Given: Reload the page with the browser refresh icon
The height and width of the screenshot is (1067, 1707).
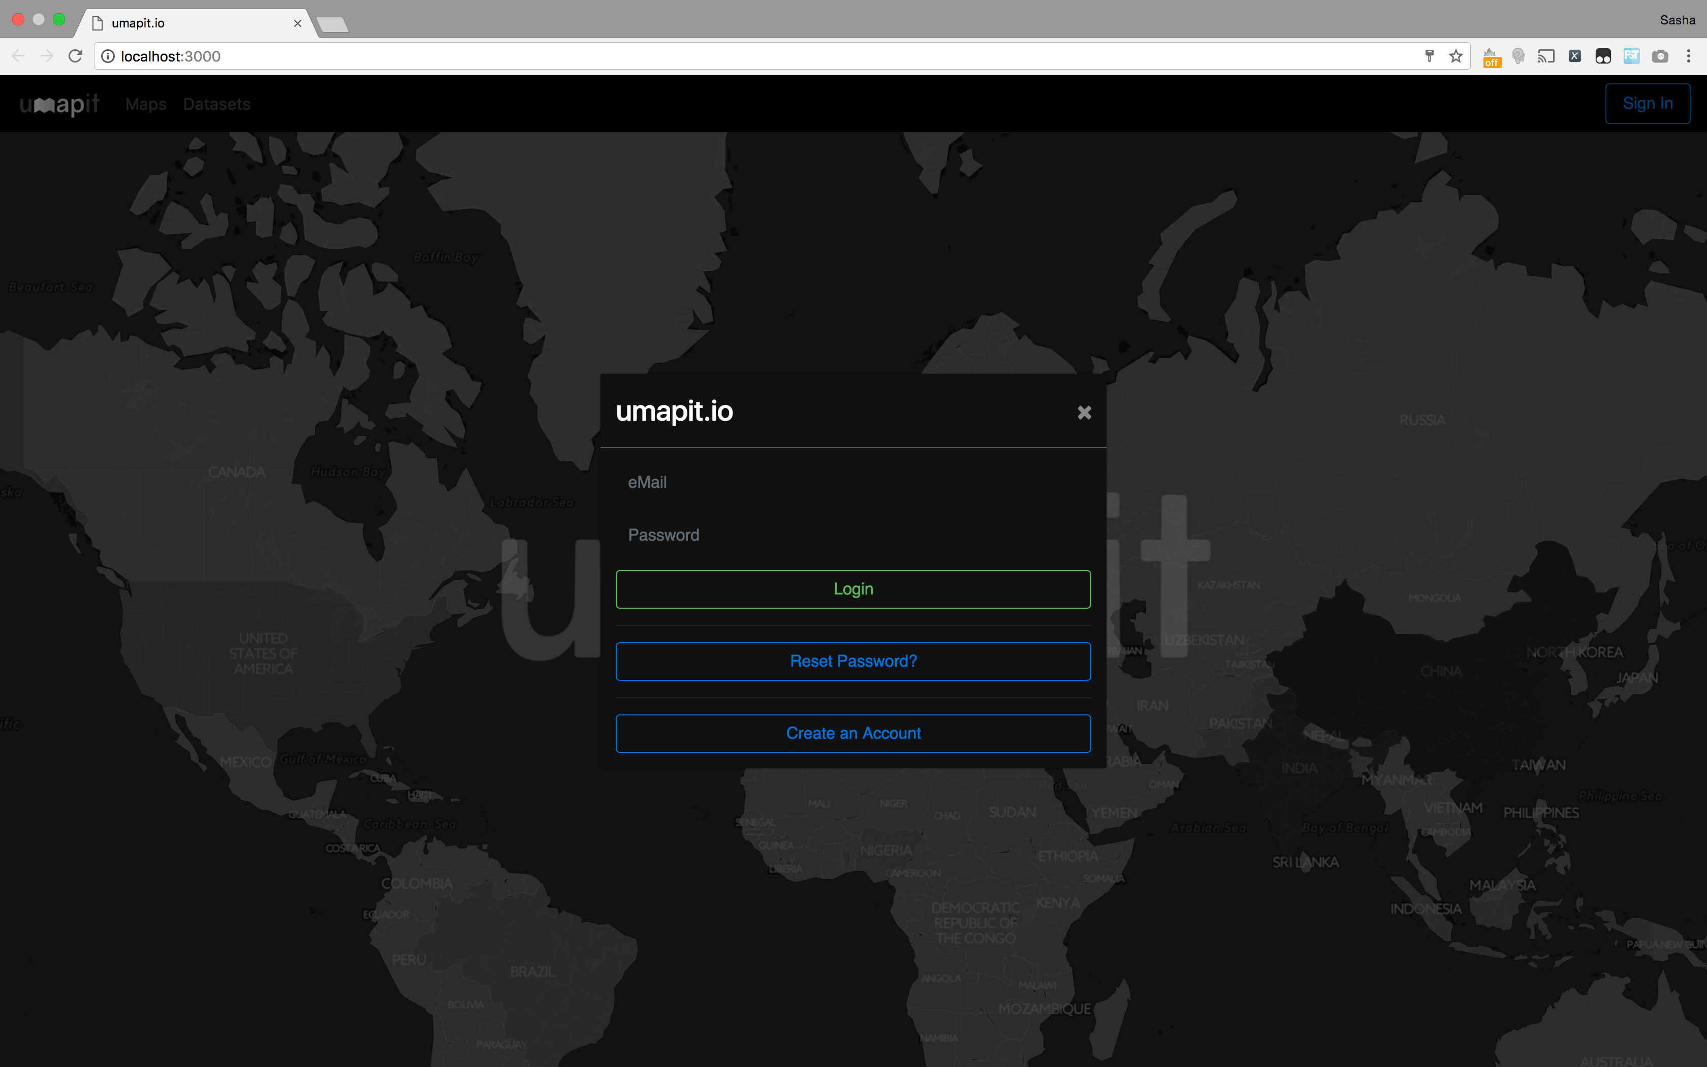Looking at the screenshot, I should [76, 56].
